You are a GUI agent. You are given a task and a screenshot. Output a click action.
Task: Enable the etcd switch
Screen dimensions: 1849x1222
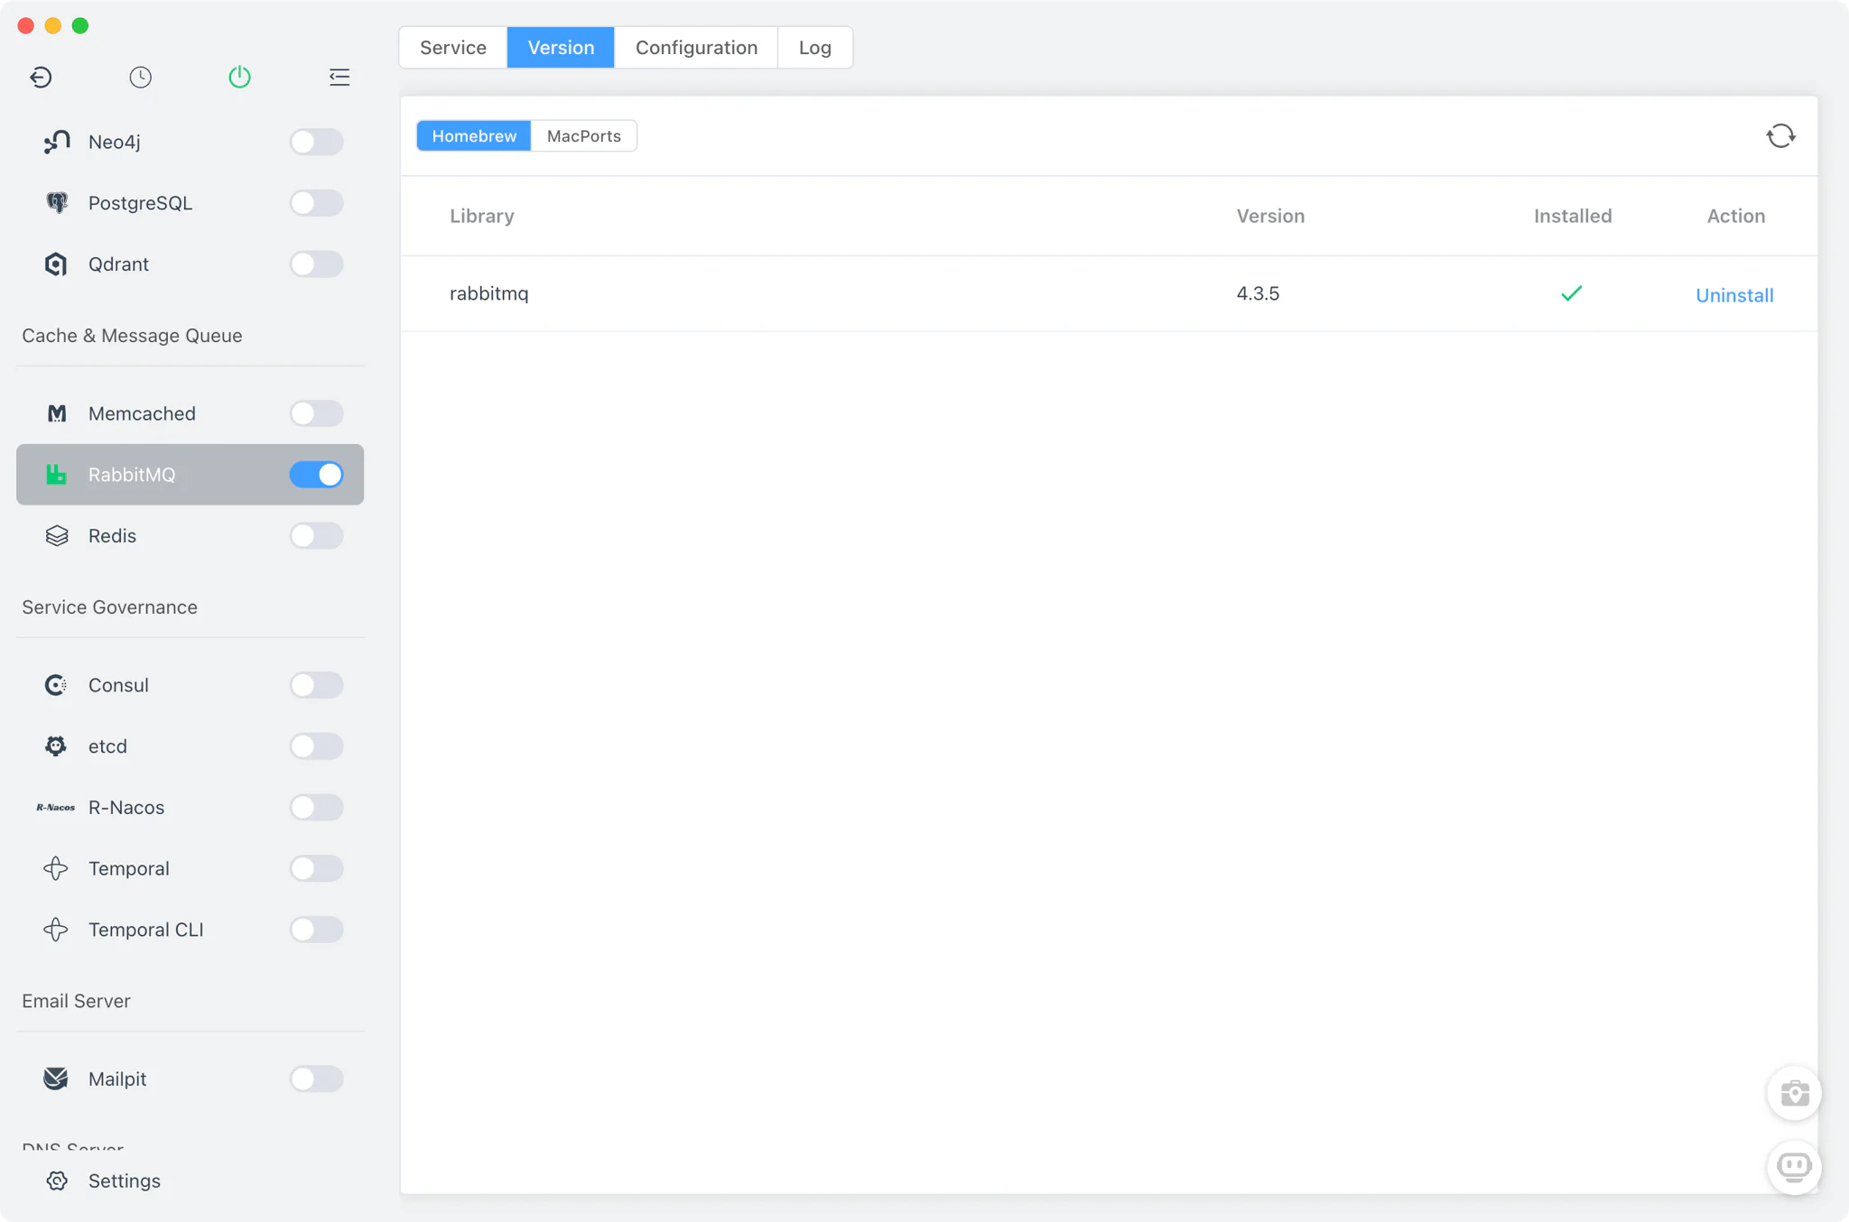click(x=316, y=746)
